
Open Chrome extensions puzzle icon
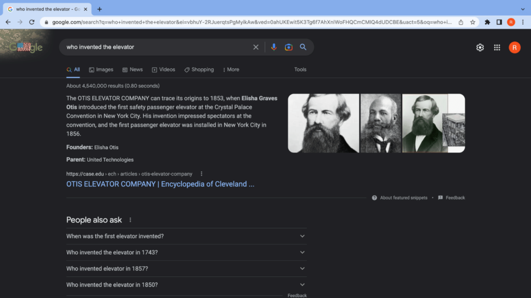tap(487, 22)
